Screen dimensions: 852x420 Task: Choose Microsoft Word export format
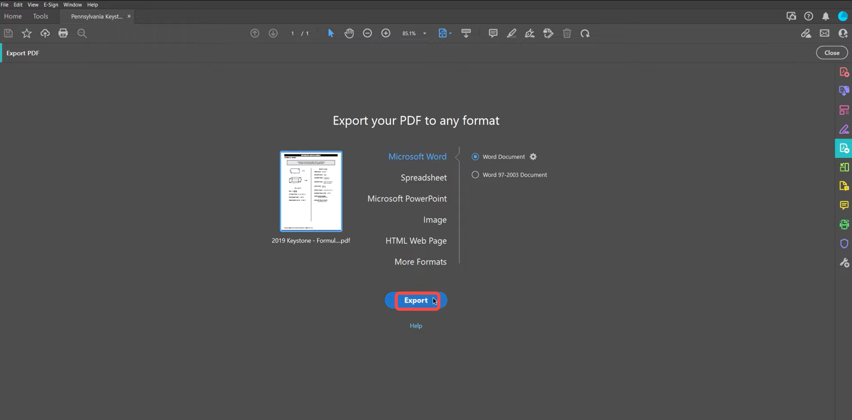[x=417, y=157]
